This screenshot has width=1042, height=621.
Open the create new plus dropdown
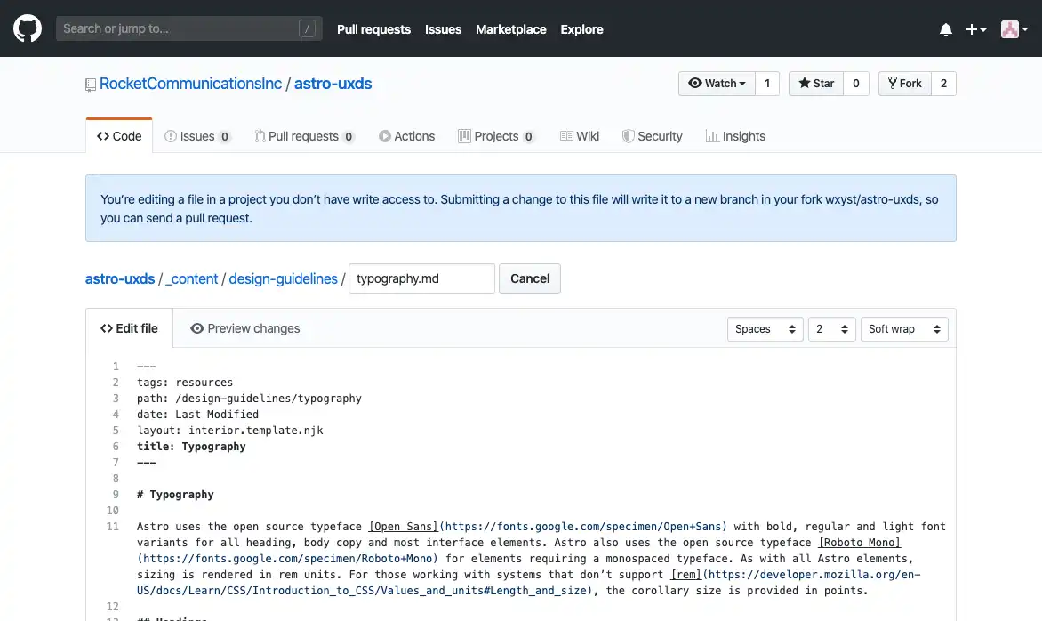pyautogui.click(x=974, y=28)
